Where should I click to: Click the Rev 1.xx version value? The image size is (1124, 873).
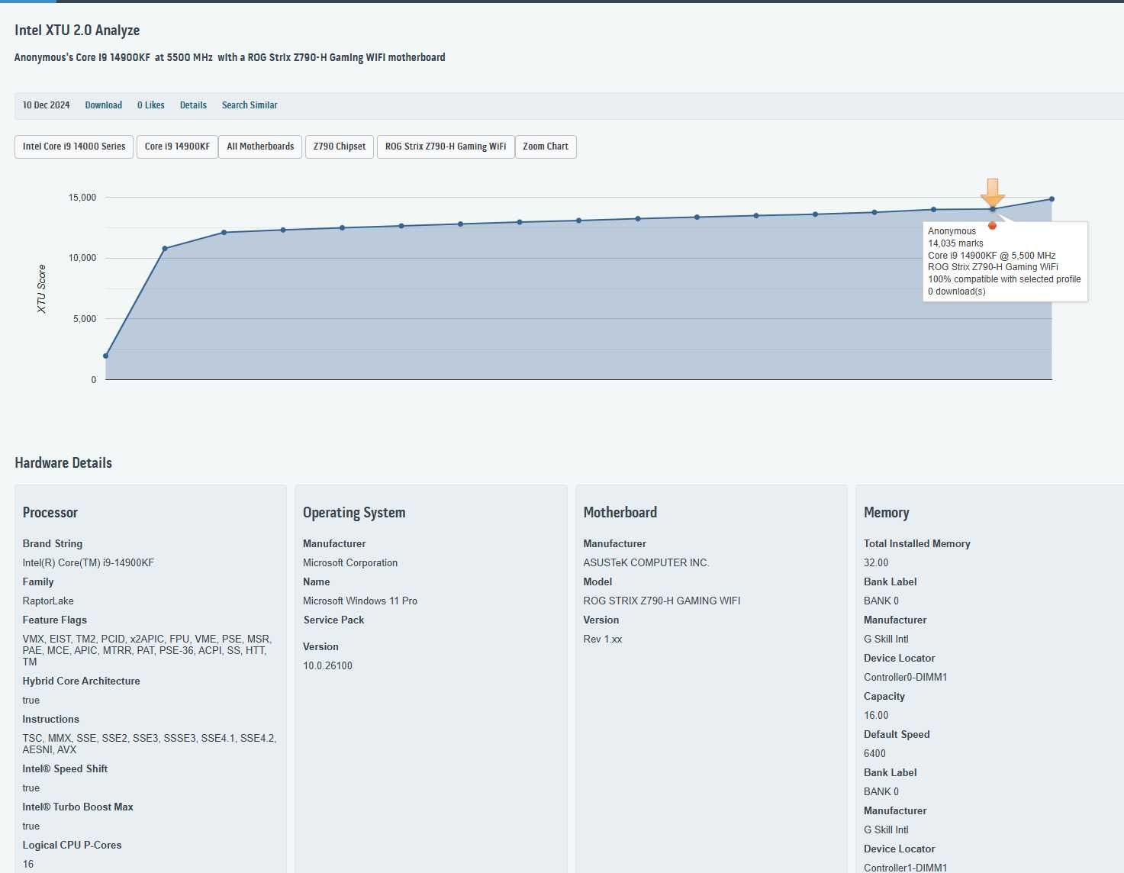[x=603, y=639]
